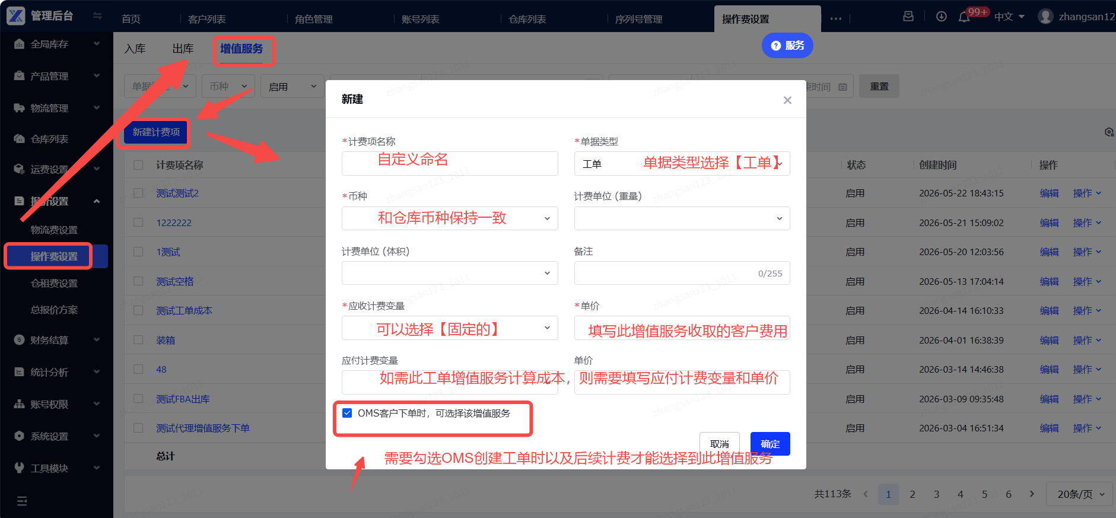Switch to the 出库 tab
The height and width of the screenshot is (518, 1116).
click(183, 49)
